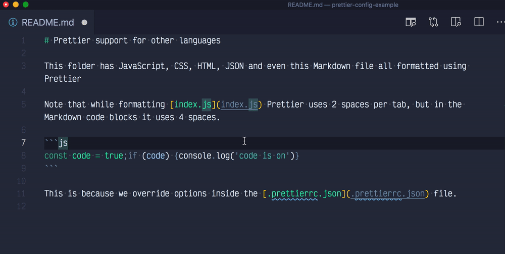Click the underlined (index.js) link target
505x254 pixels.
pos(239,105)
